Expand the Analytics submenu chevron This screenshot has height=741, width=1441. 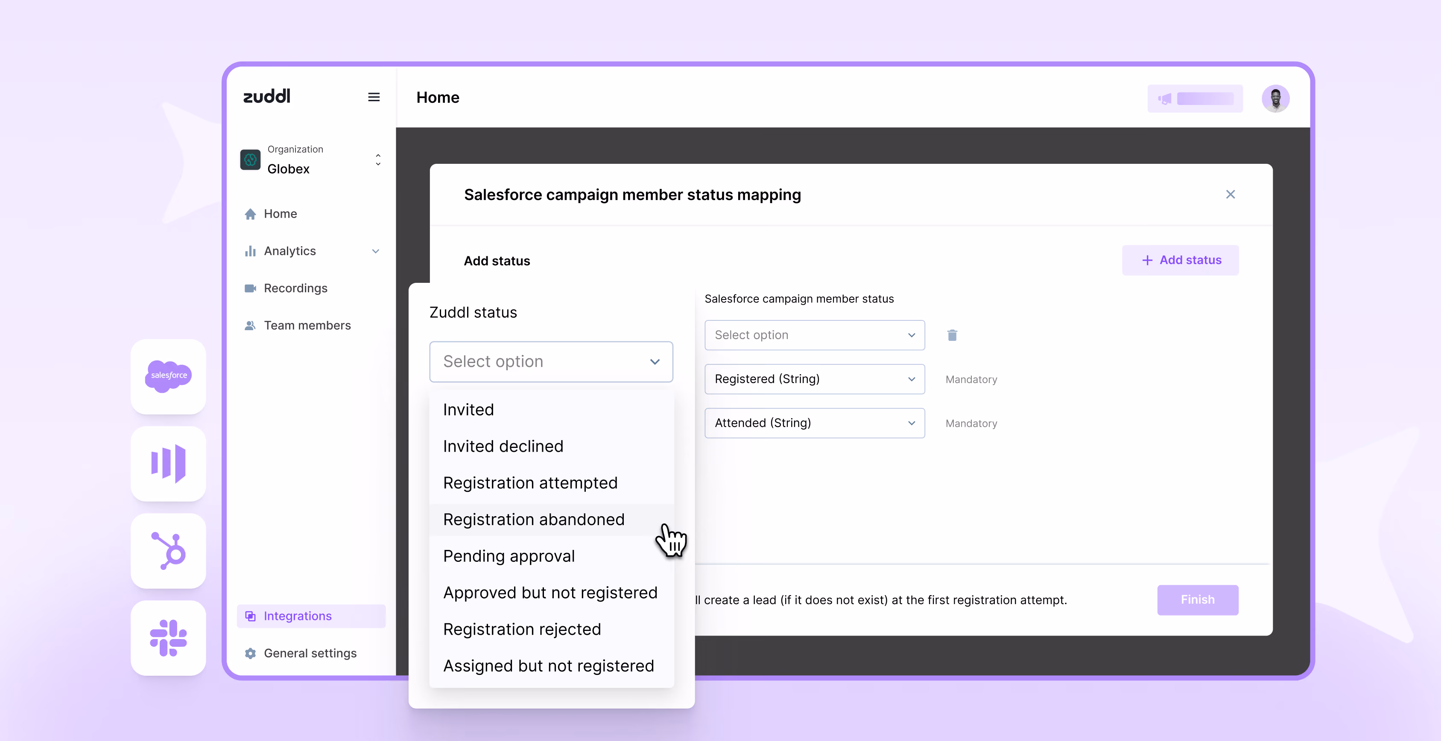pos(376,251)
